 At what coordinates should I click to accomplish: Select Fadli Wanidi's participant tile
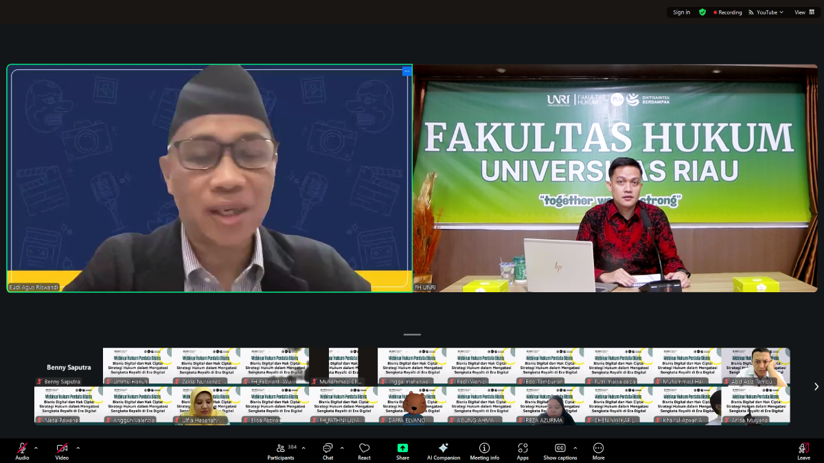(x=480, y=367)
